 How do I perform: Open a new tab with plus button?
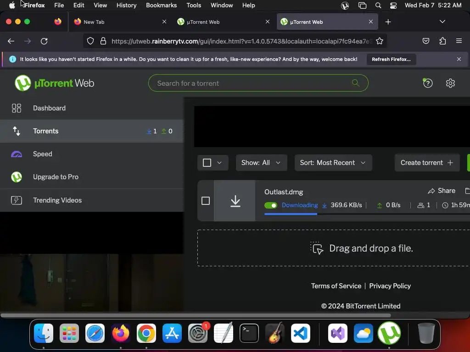(388, 22)
